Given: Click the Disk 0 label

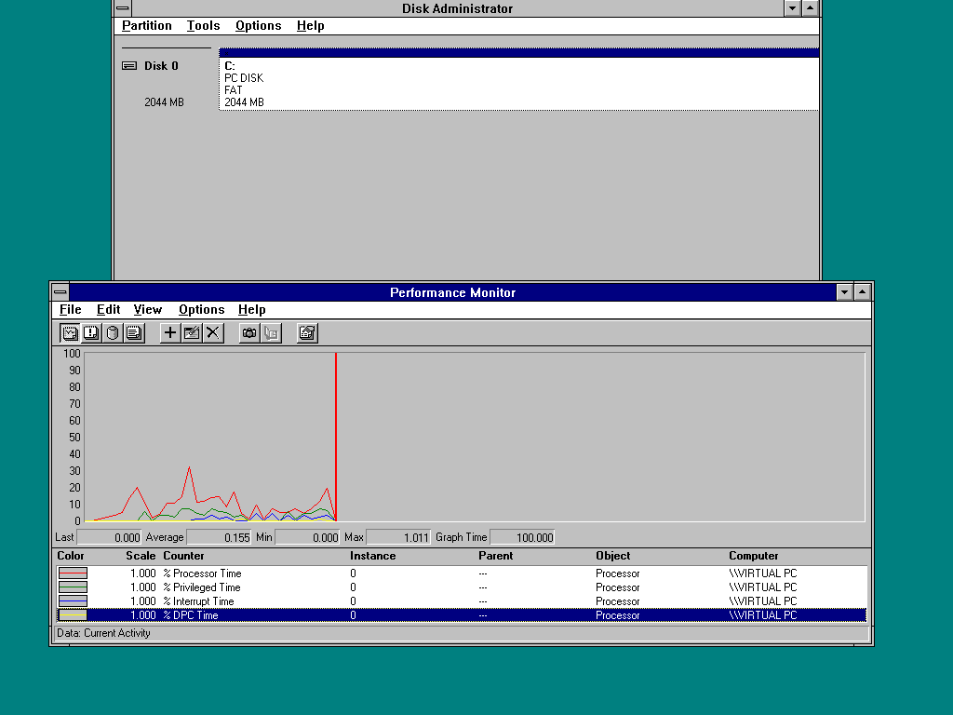Looking at the screenshot, I should coord(161,66).
